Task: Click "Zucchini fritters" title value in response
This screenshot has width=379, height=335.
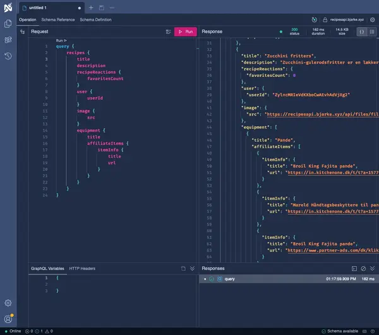Action: (x=289, y=56)
